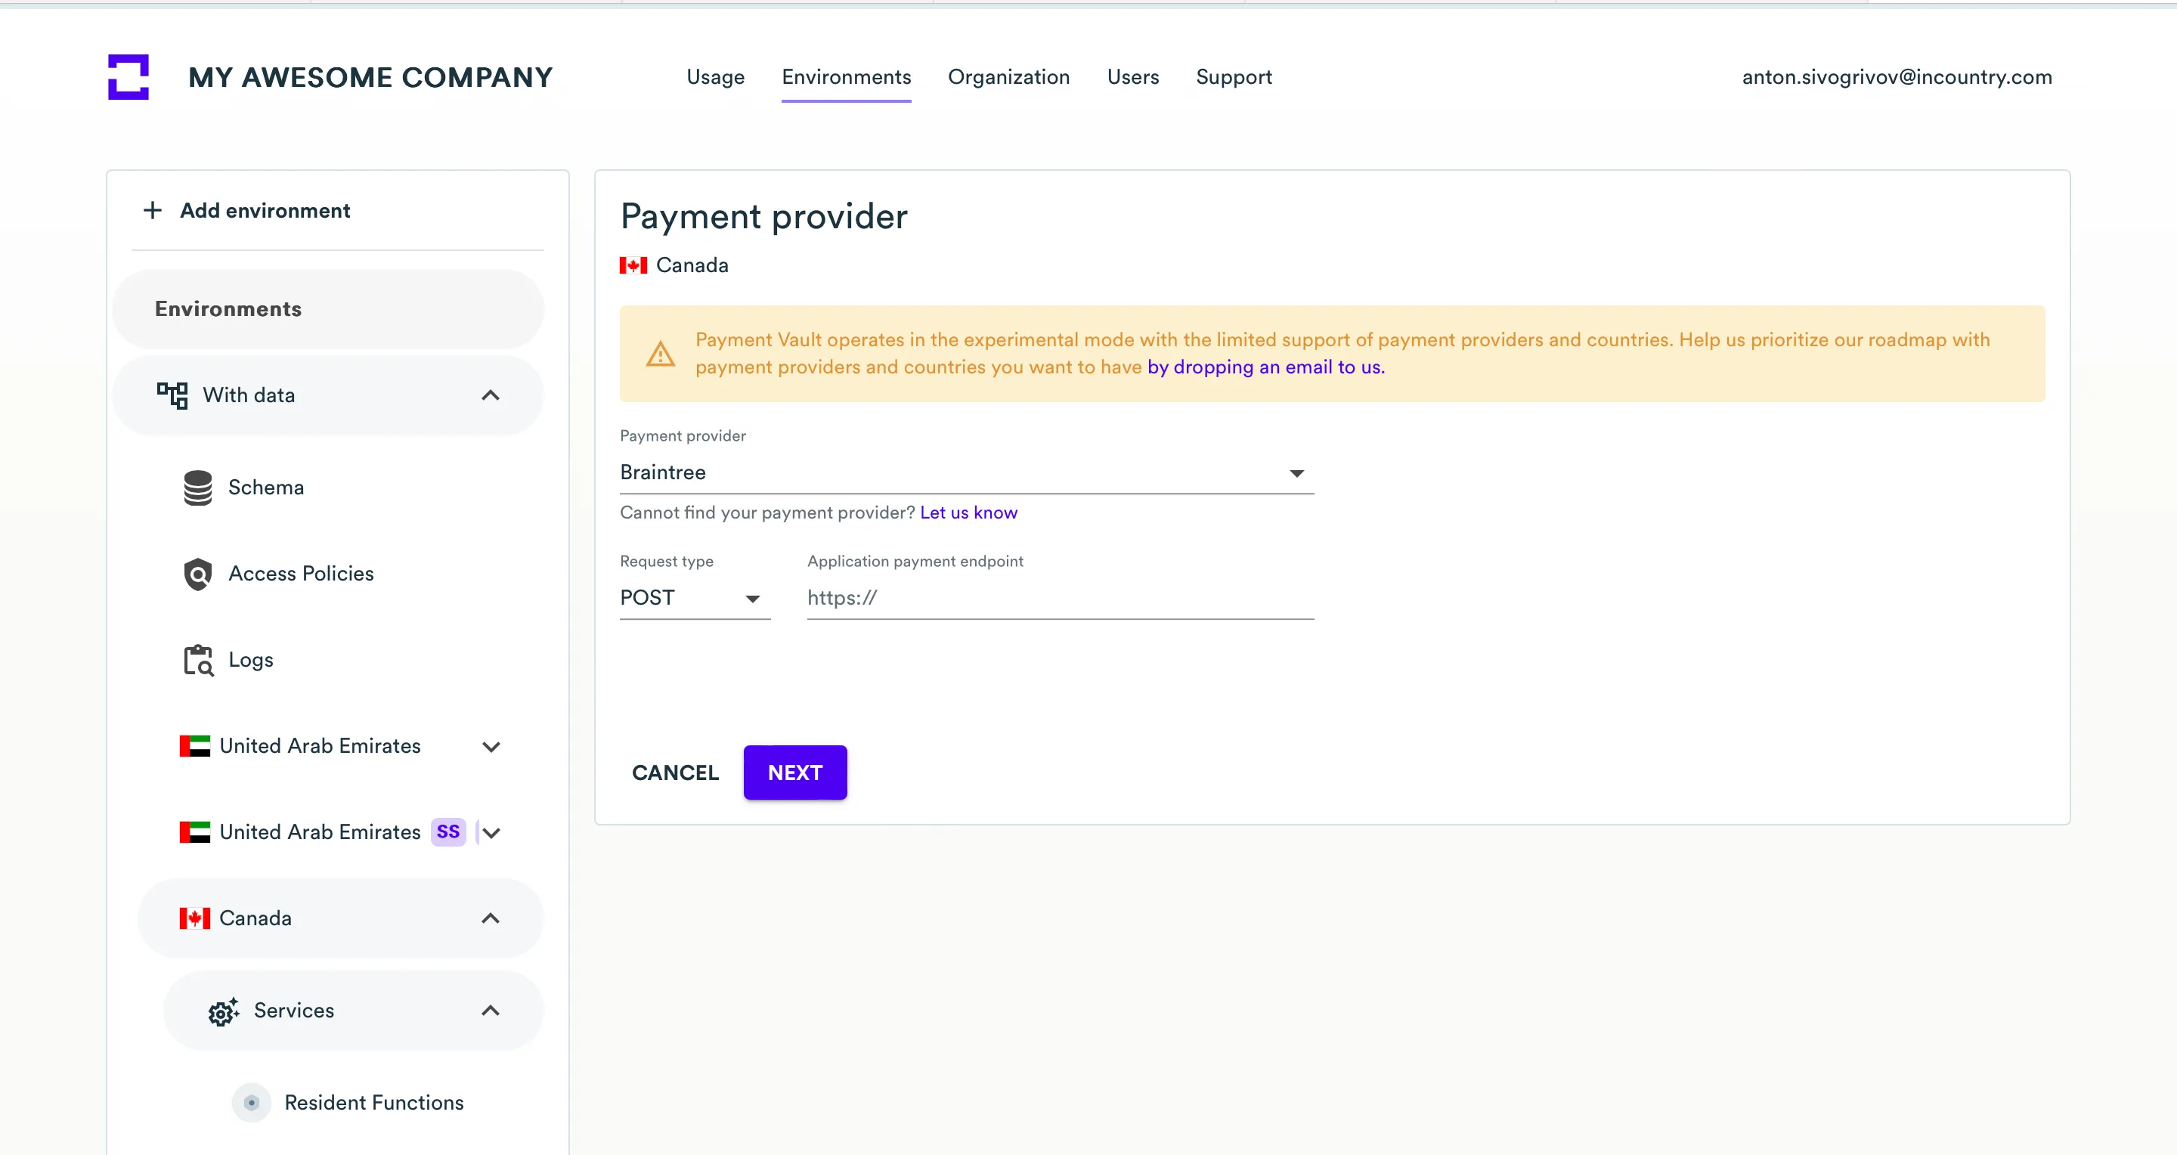Collapse the Canada environment chevron
This screenshot has width=2177, height=1155.
[x=490, y=918]
